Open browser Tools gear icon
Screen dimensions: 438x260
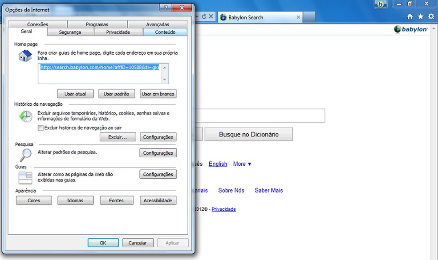tap(431, 17)
